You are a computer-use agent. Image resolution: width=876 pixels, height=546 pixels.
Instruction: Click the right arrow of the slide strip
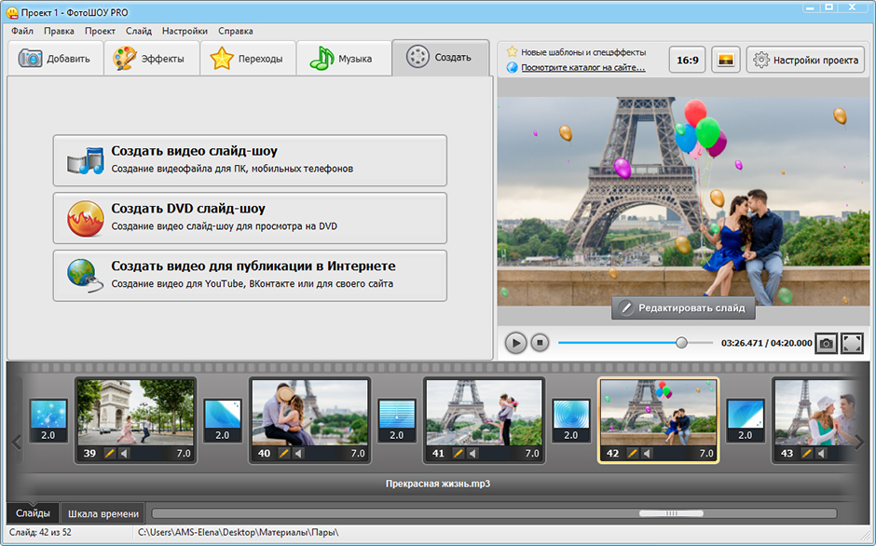click(x=859, y=443)
